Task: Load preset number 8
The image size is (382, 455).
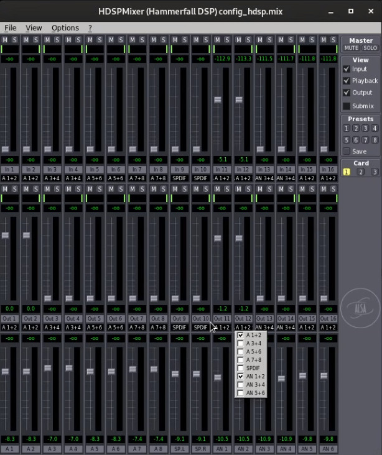Action: [375, 140]
